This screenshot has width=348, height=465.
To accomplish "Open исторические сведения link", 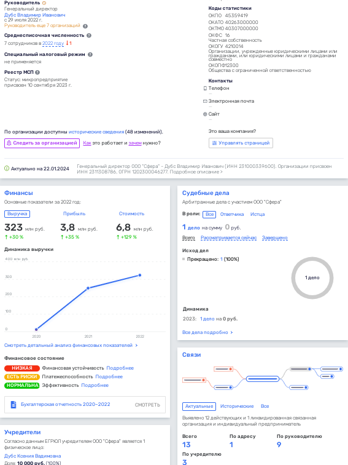I will click(x=96, y=132).
